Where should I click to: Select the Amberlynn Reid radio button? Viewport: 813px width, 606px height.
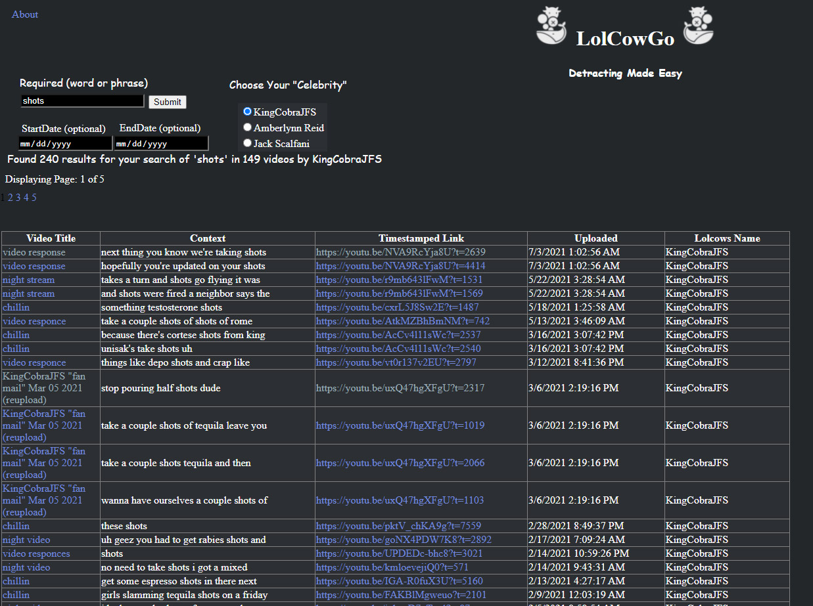[x=247, y=127]
